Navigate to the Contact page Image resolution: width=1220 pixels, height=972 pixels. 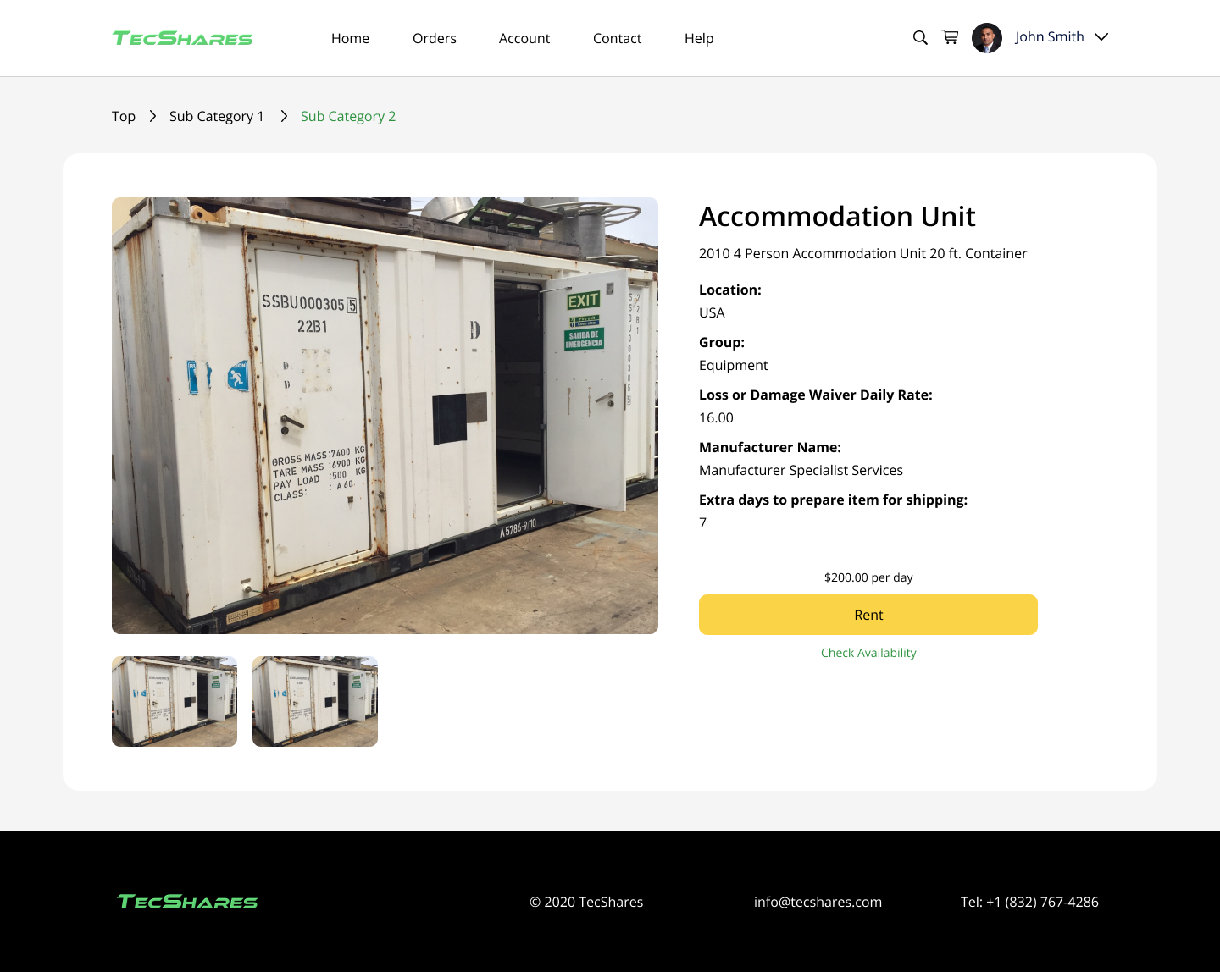[x=617, y=38]
